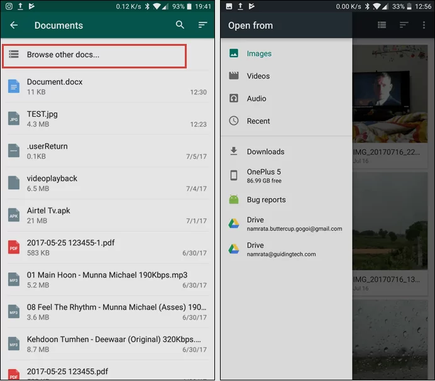
Task: Select Images in Open from drawer
Action: (x=286, y=53)
